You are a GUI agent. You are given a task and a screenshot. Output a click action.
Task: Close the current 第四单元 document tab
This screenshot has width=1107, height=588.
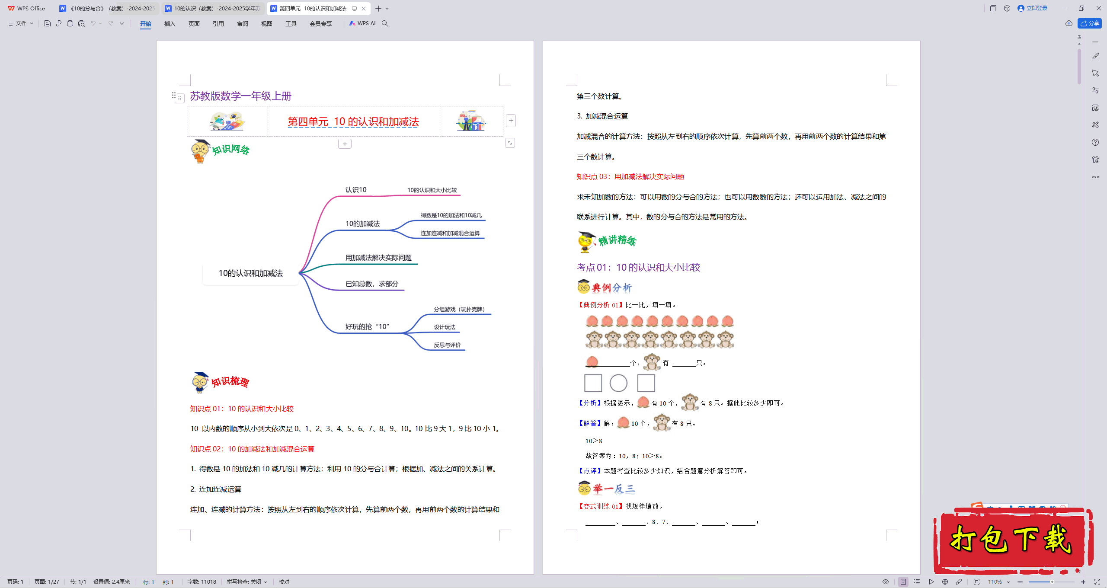click(364, 9)
